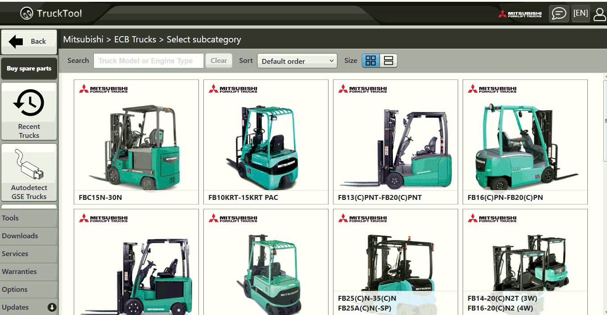
Task: Click the Select subcategory breadcrumb text
Action: (x=204, y=39)
